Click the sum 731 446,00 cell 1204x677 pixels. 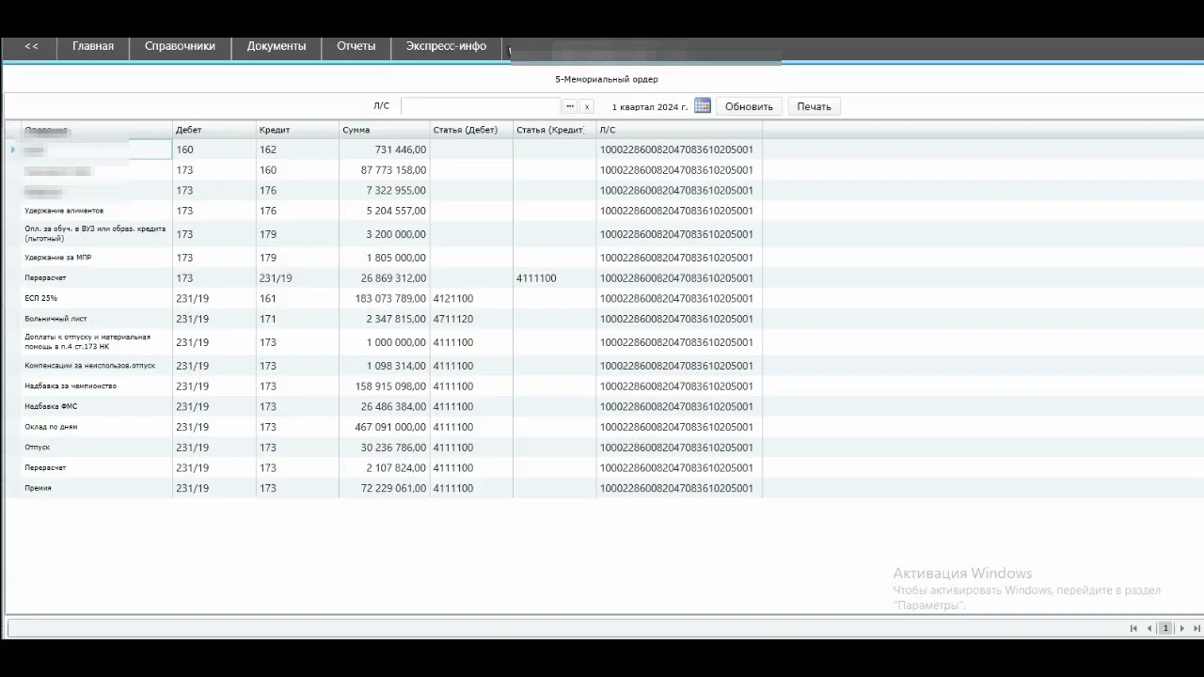pyautogui.click(x=384, y=150)
